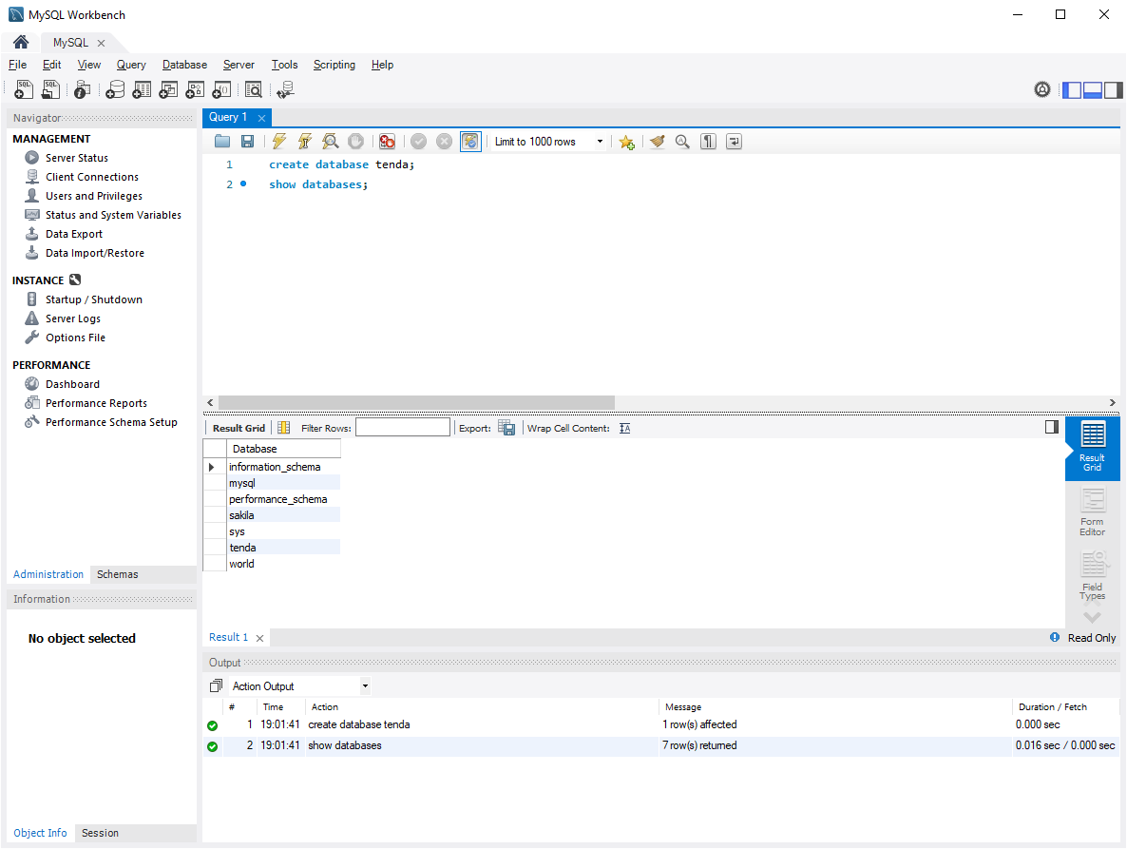Close the Result 1 tab

click(259, 638)
